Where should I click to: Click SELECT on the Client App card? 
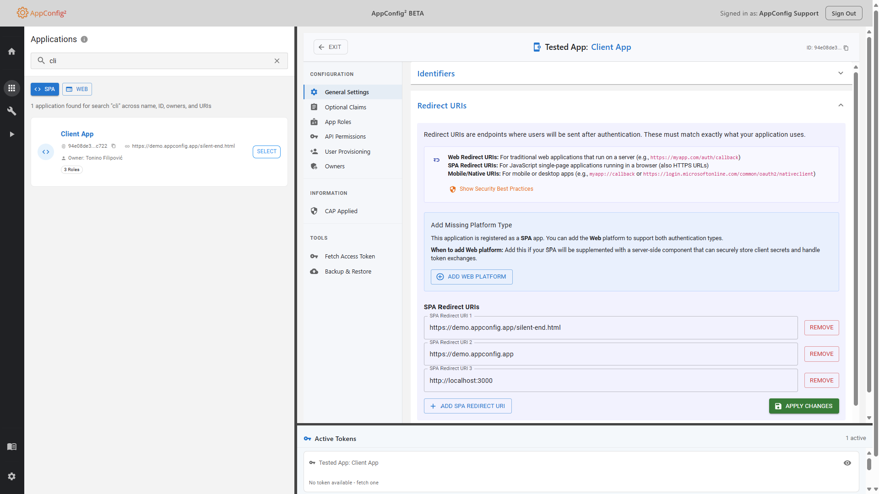(266, 151)
